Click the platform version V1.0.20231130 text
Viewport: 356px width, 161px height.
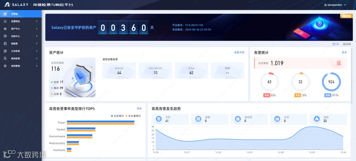(188, 25)
